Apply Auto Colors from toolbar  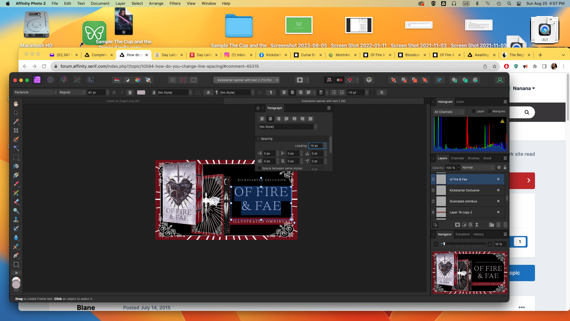click(x=138, y=80)
